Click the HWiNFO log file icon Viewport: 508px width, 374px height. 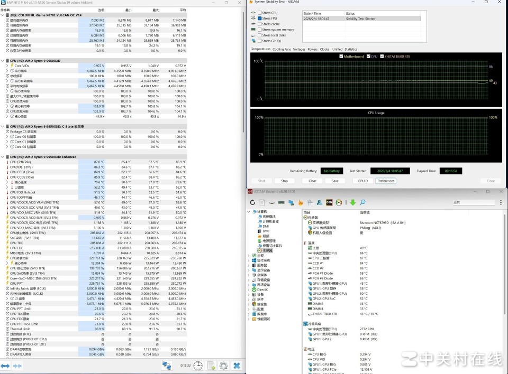point(211,366)
